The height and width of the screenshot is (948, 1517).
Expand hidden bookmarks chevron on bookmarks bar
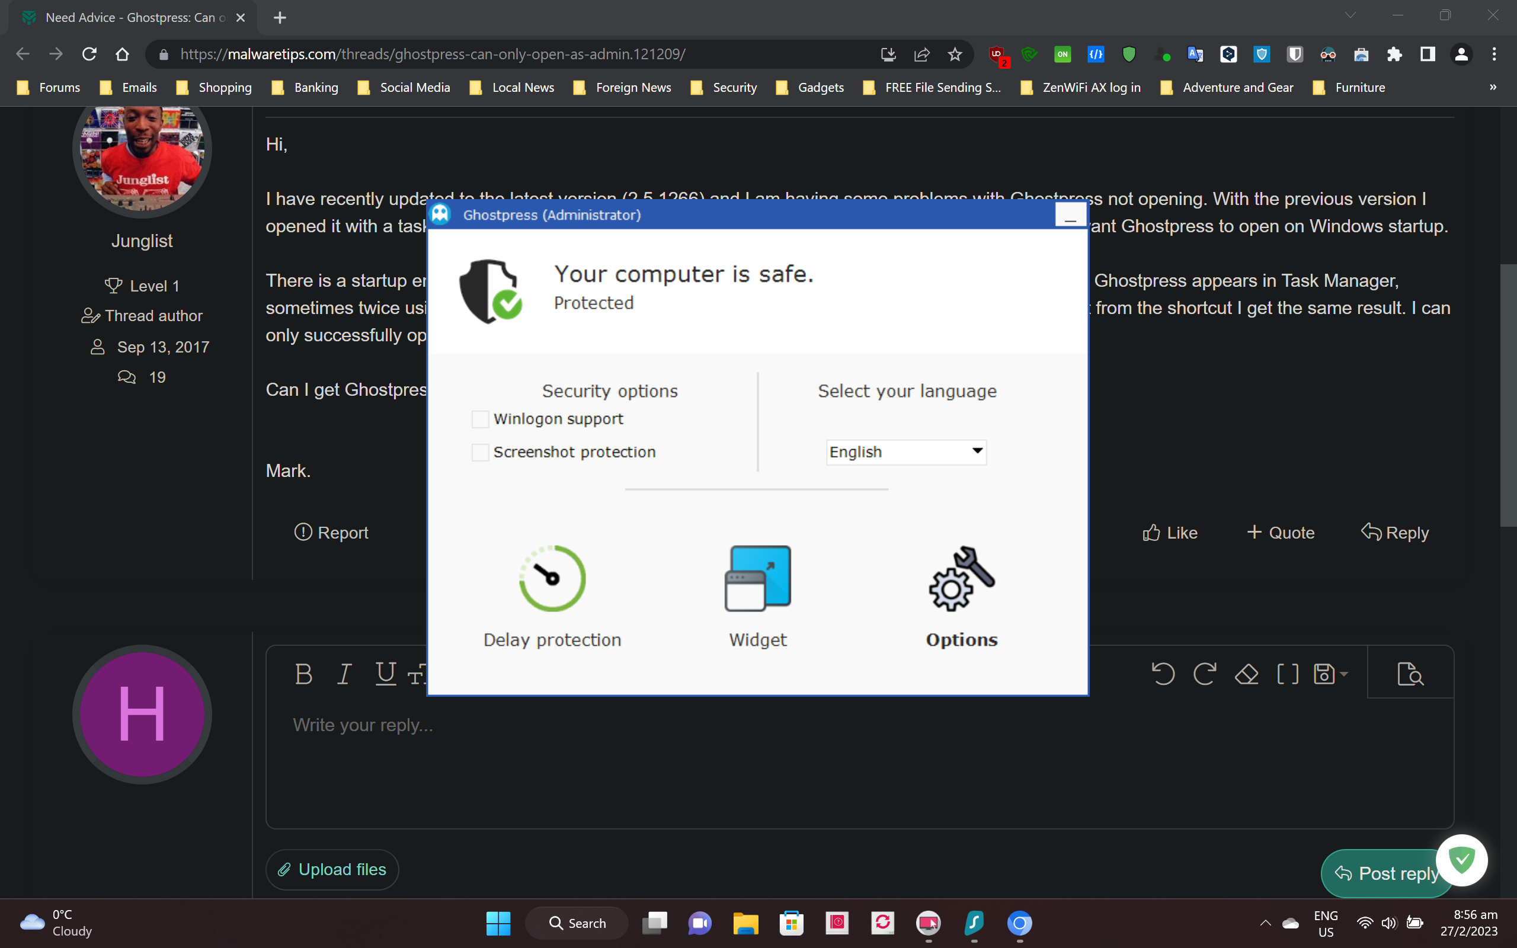(x=1493, y=88)
